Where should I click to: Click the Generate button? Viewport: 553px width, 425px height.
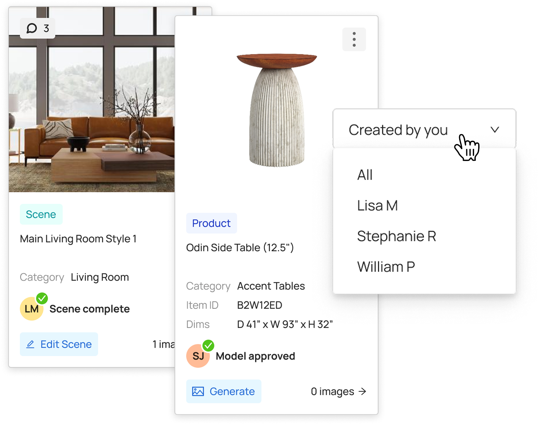tap(224, 391)
